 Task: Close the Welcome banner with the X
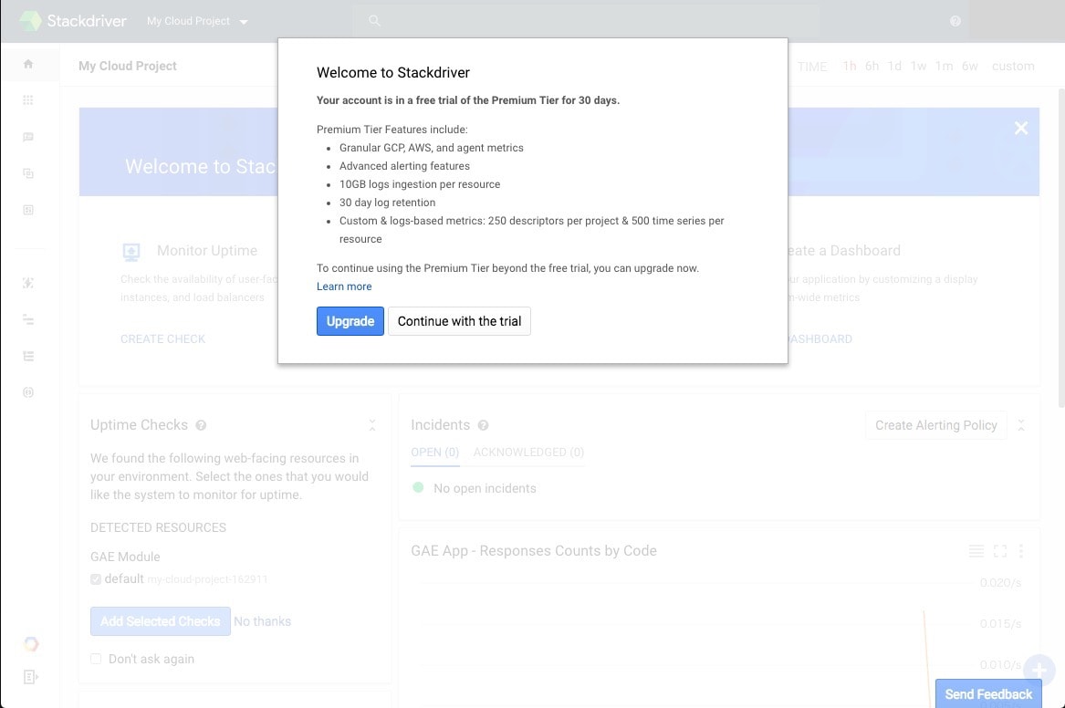pyautogui.click(x=1021, y=129)
